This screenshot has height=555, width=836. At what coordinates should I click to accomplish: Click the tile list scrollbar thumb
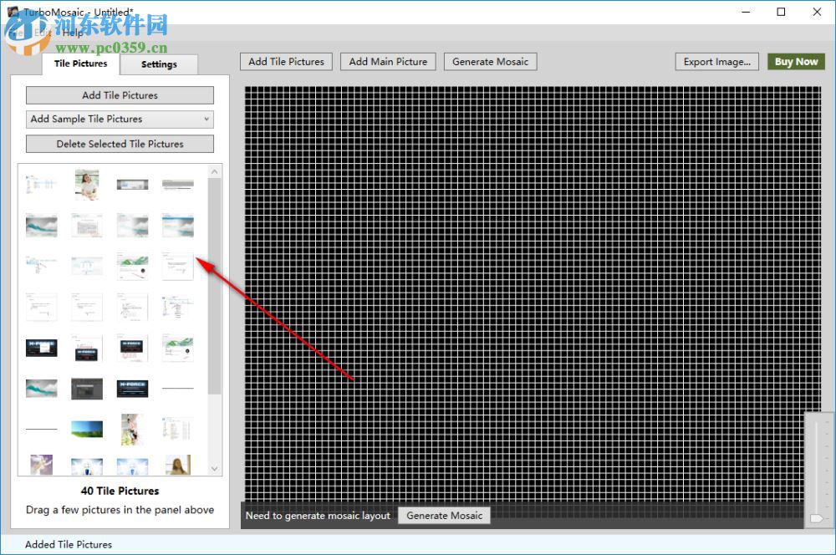tap(214, 287)
